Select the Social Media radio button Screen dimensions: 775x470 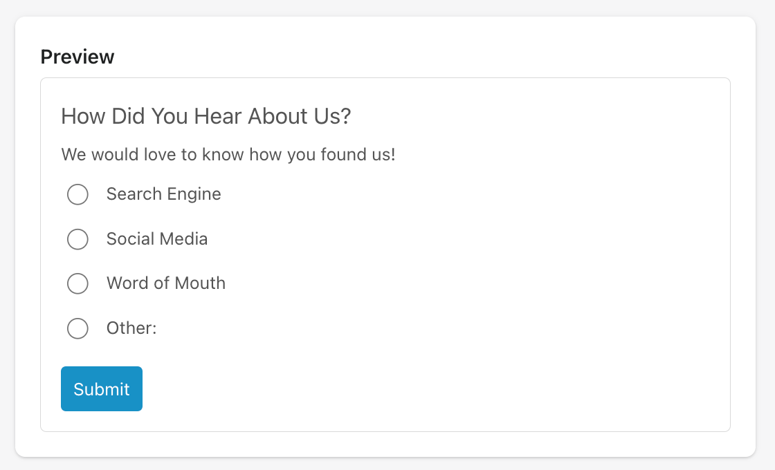point(77,239)
